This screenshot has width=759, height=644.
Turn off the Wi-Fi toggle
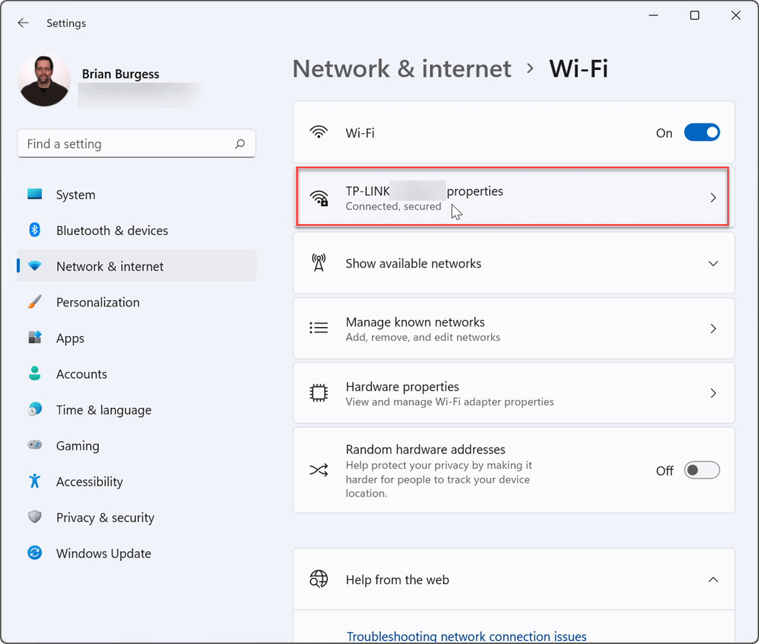coord(702,132)
